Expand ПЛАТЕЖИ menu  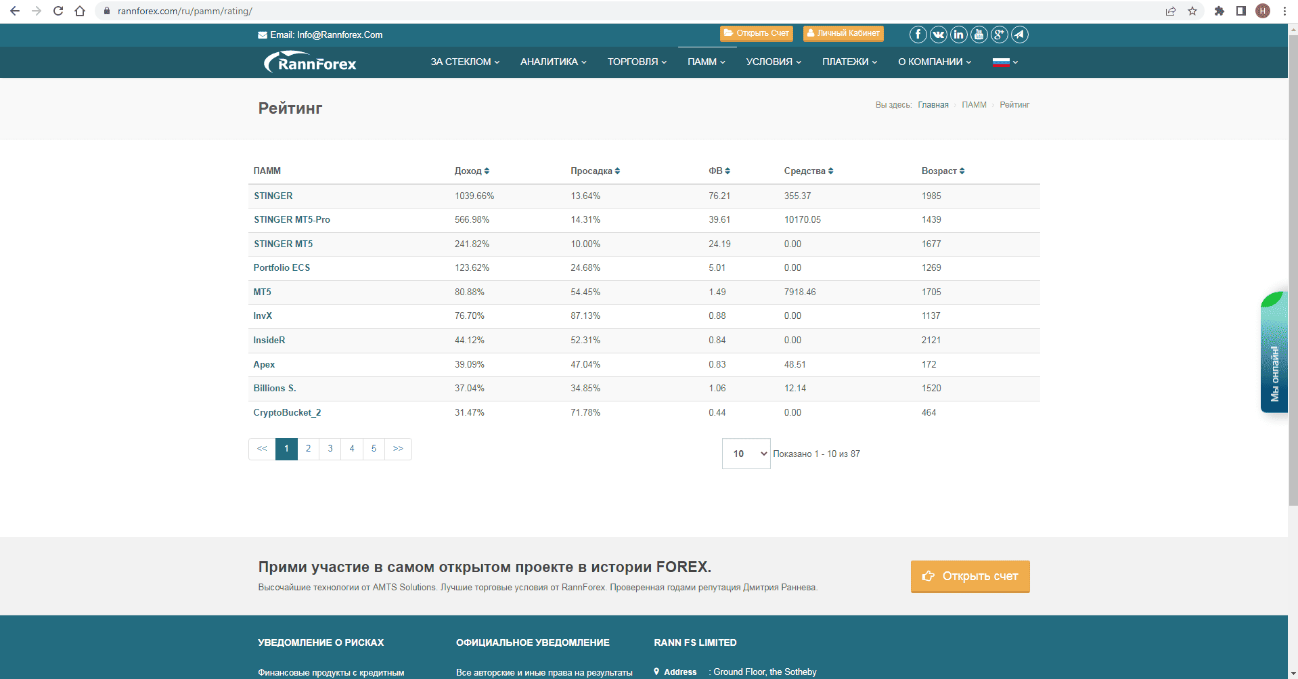[849, 62]
